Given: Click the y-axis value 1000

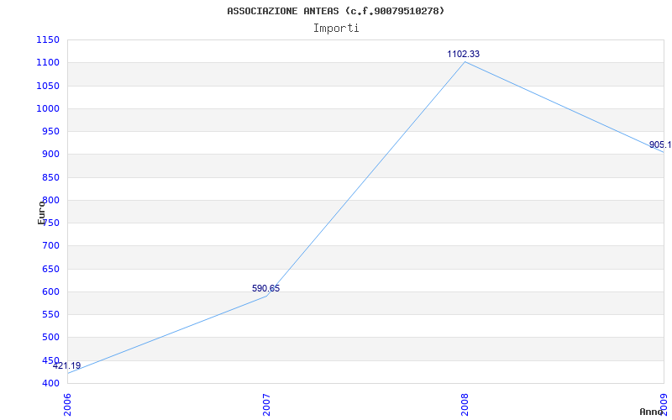Looking at the screenshot, I should tap(48, 108).
